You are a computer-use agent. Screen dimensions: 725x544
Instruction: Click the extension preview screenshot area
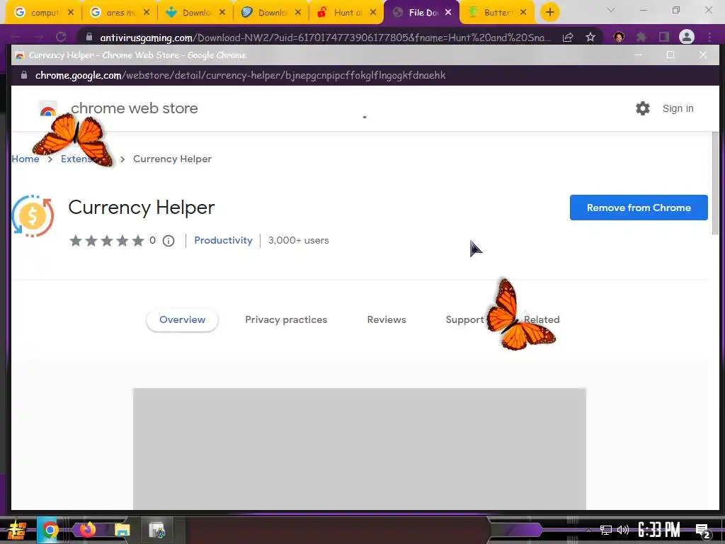pyautogui.click(x=359, y=448)
